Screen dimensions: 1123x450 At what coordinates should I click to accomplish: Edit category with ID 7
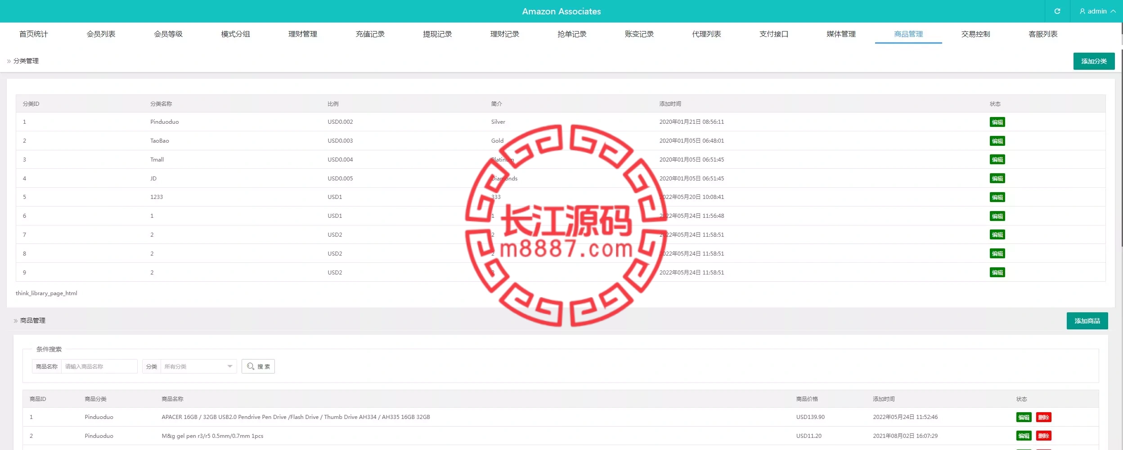tap(997, 234)
